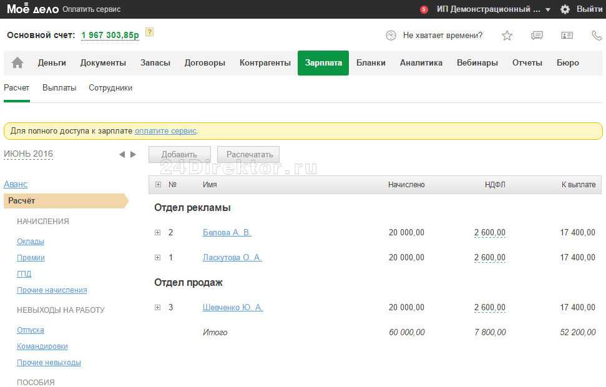Open the Деньги menu
The width and height of the screenshot is (606, 387).
point(52,62)
